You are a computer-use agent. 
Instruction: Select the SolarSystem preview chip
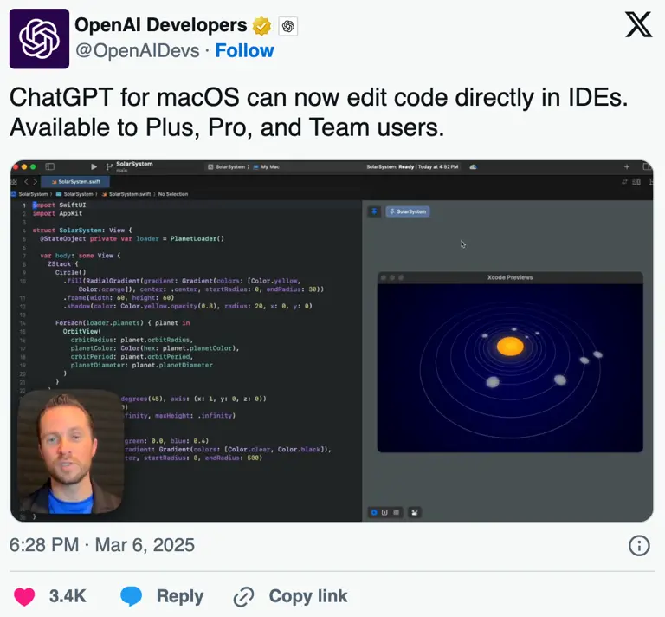tap(408, 211)
